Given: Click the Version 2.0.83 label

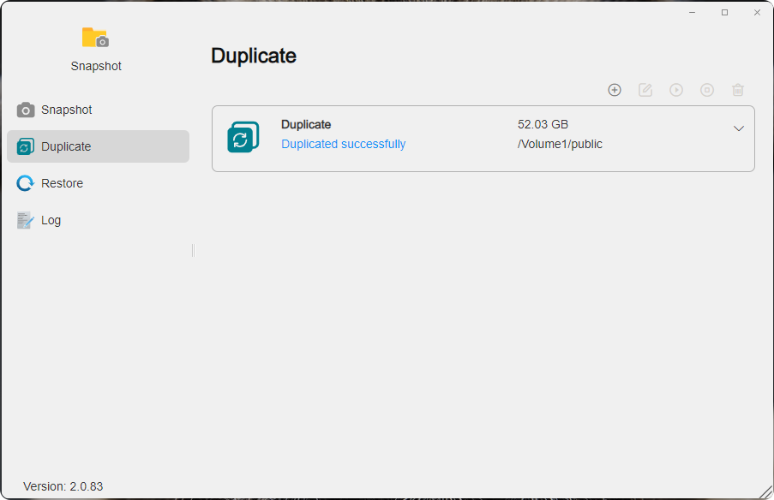Looking at the screenshot, I should [63, 486].
